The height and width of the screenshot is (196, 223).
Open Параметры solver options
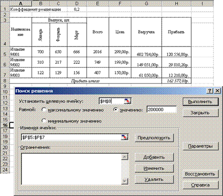click(x=201, y=146)
